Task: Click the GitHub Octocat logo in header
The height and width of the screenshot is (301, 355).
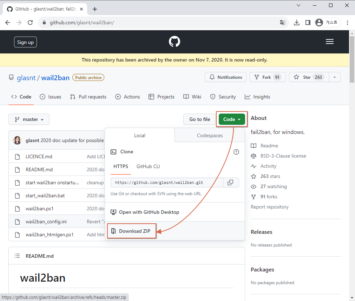Action: pyautogui.click(x=174, y=42)
